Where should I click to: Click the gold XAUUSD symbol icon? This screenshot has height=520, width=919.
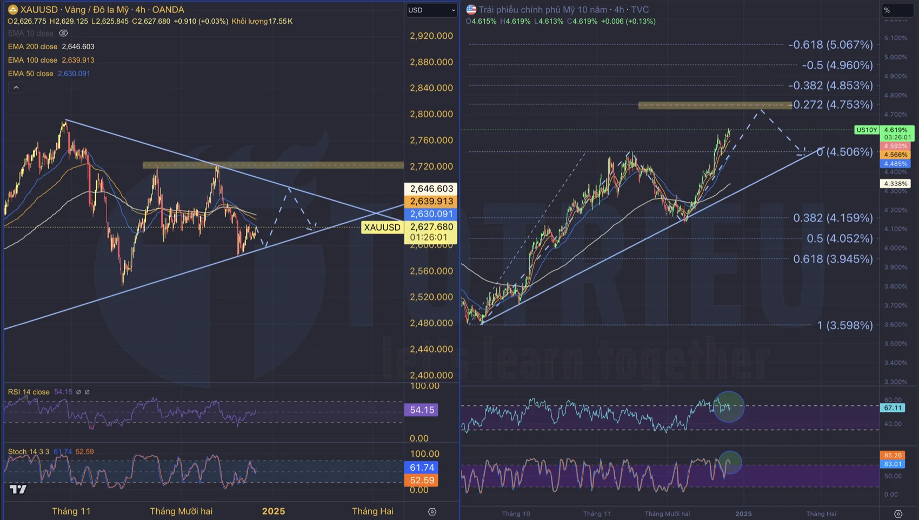12,10
